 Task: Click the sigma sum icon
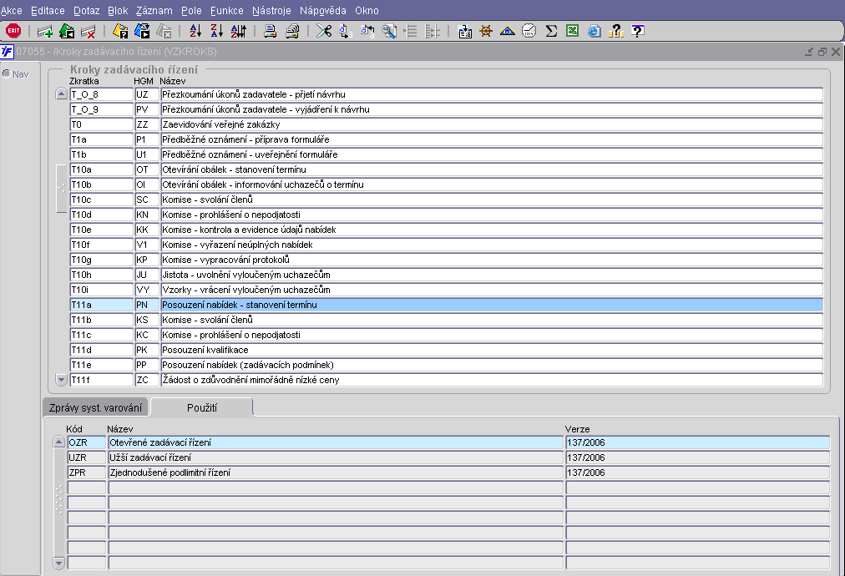tap(551, 31)
